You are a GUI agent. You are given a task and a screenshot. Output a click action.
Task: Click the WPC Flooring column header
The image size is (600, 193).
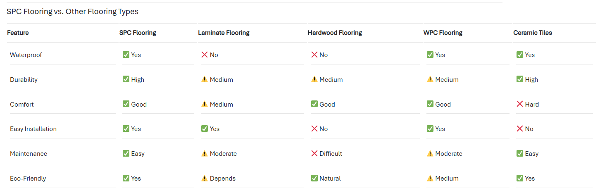click(x=443, y=33)
